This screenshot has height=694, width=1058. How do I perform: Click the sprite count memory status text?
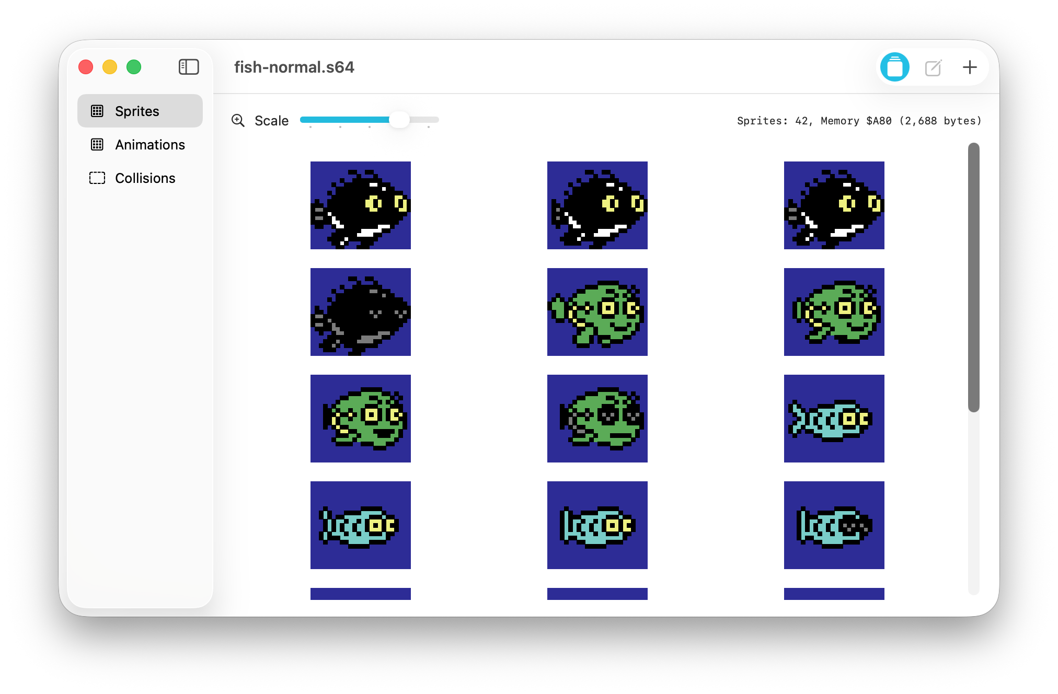click(x=859, y=121)
